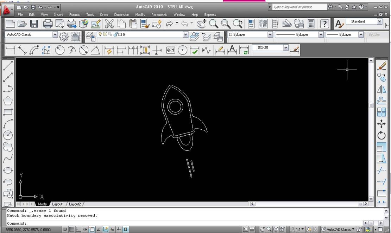Select Zoom Realtime magnifier icon
Screen dimensions: 391x233
(214, 24)
